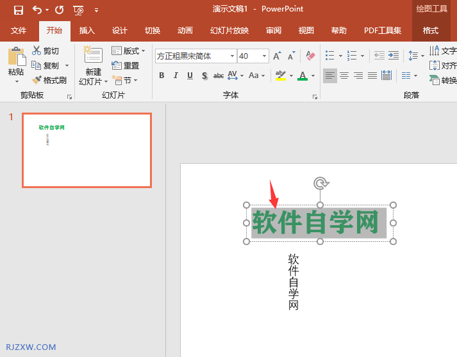Click the Clear All Formatting eraser icon
Viewport: 457px width, 357px height.
point(310,56)
